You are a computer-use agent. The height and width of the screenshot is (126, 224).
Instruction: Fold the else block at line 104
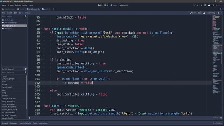point(41,91)
